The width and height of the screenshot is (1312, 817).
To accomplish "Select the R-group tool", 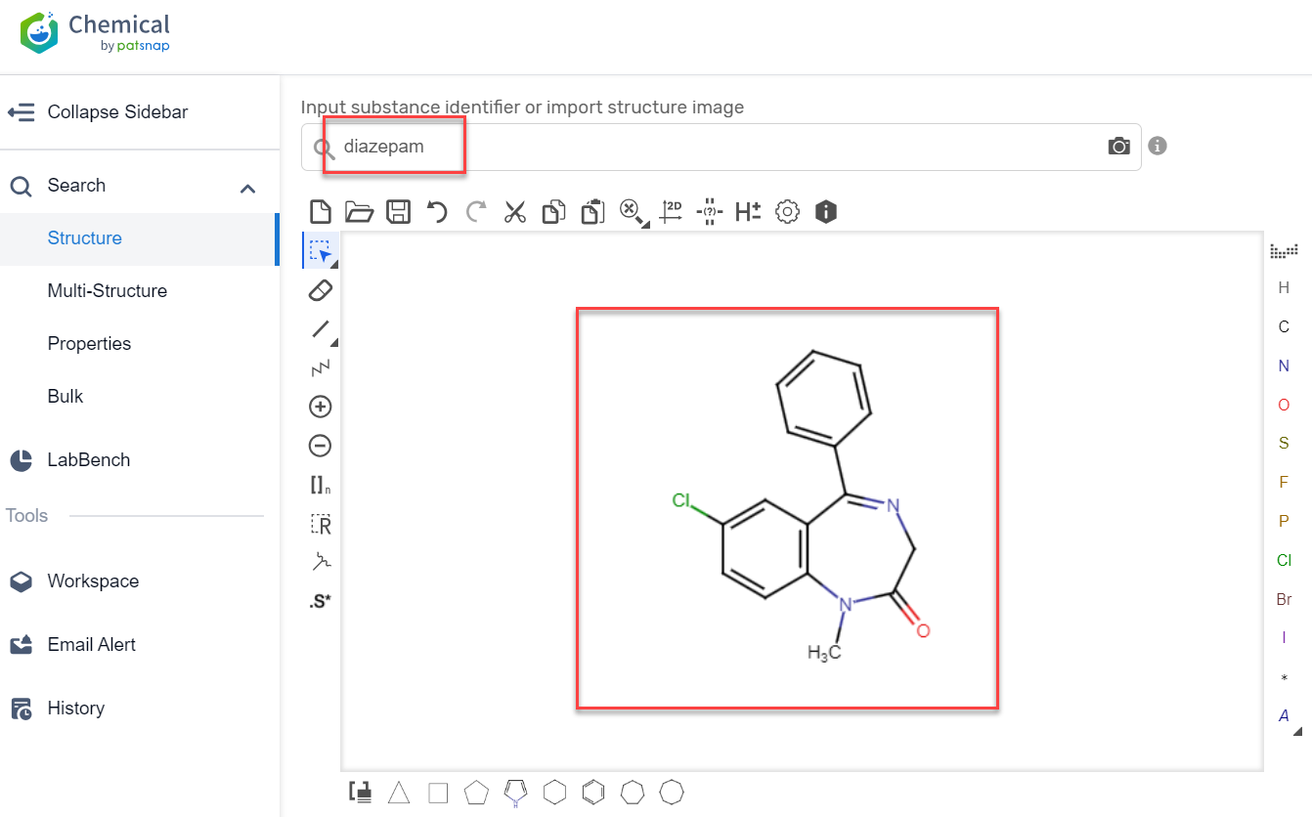I will coord(320,524).
